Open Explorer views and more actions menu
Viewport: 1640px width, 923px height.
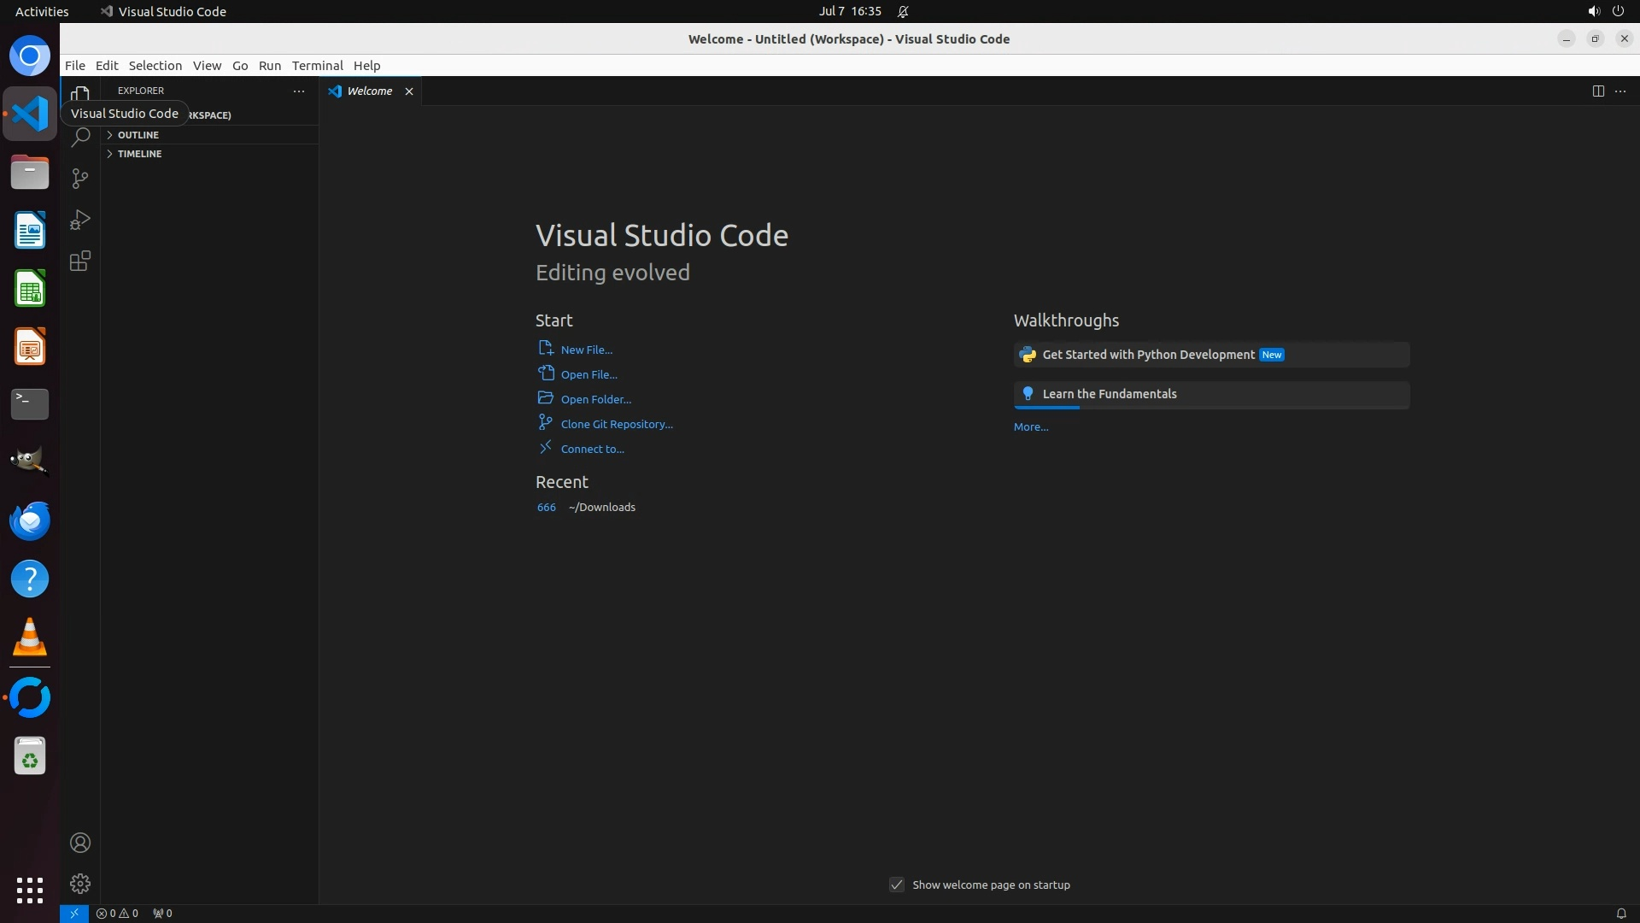(299, 91)
